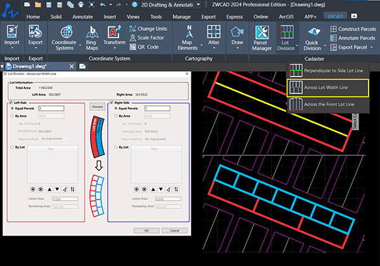Viewport: 380px width, 266px height.
Task: Click the round blue globe icon
Action: [x=134, y=4]
